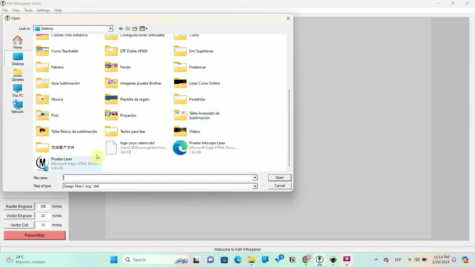Open Microsoft Edge from the taskbar

click(238, 260)
